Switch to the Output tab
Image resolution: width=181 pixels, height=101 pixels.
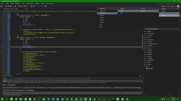[9, 79]
